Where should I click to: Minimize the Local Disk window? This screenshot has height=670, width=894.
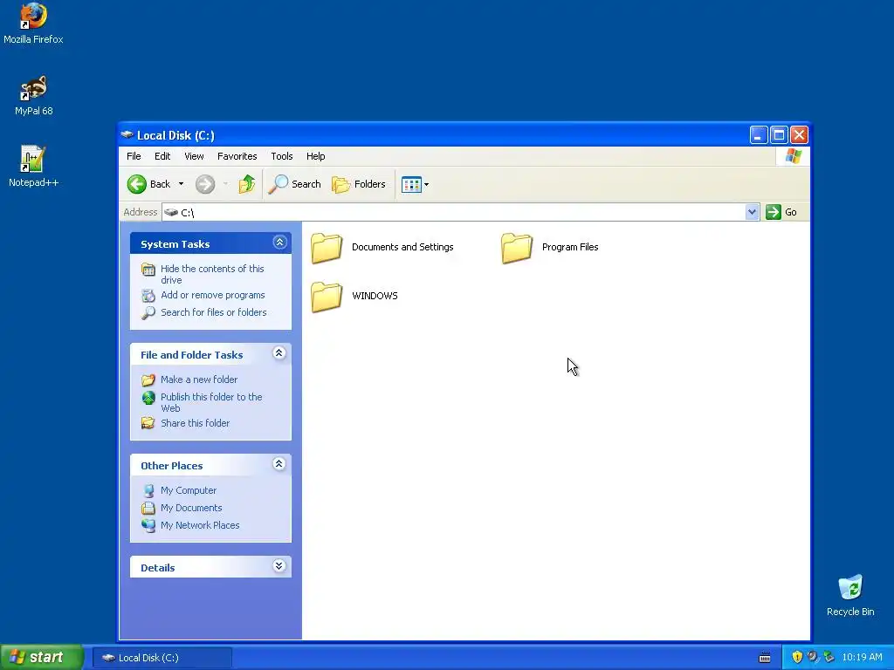coord(759,135)
